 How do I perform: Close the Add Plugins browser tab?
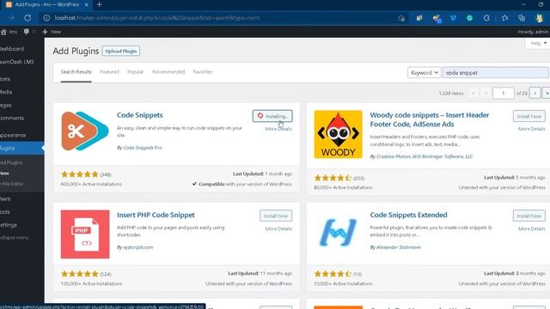coord(86,4)
